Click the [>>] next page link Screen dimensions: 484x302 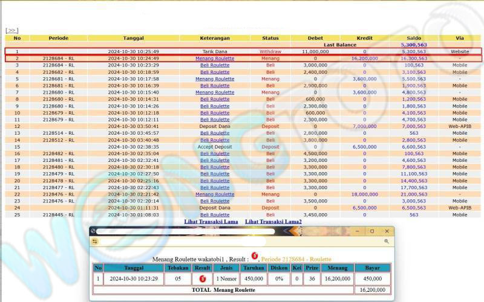click(11, 30)
